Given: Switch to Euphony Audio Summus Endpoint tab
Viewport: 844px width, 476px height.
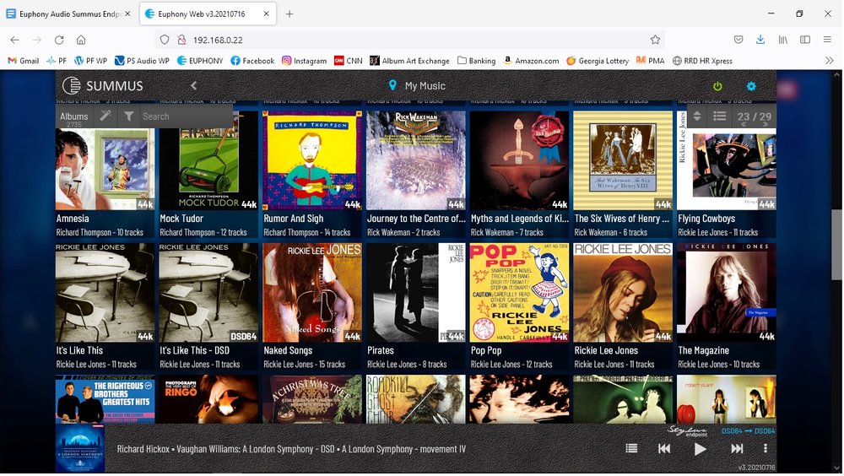Looking at the screenshot, I should [x=68, y=14].
